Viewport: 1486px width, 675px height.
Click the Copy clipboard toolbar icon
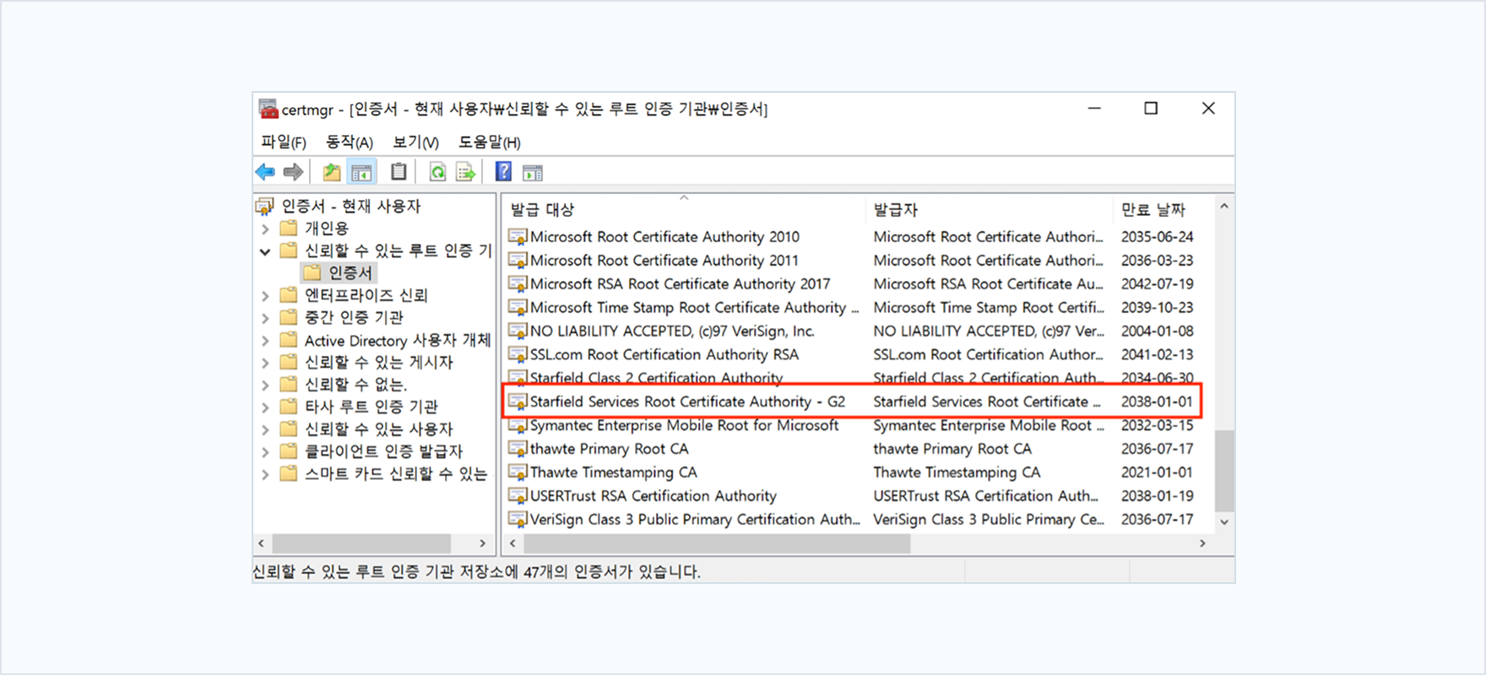(x=399, y=172)
